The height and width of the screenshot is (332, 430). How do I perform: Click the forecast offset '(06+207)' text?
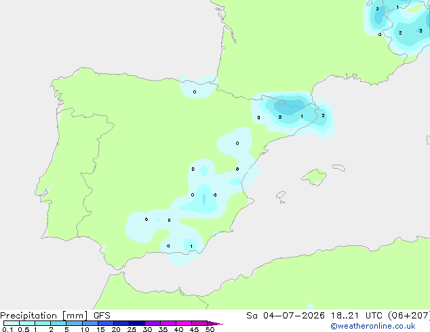coord(408,316)
